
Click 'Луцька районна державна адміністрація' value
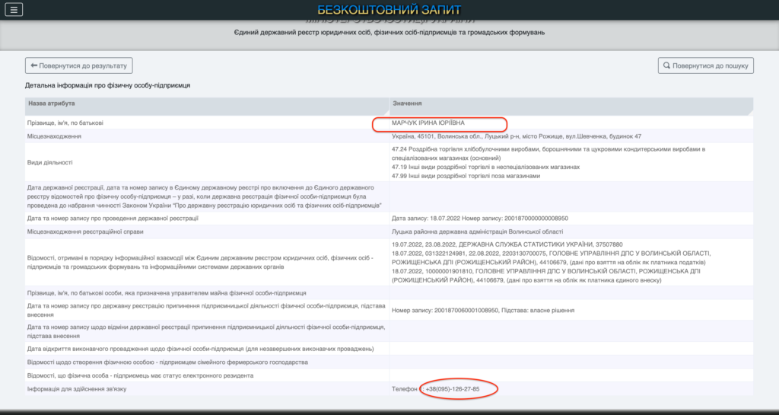[x=477, y=231]
